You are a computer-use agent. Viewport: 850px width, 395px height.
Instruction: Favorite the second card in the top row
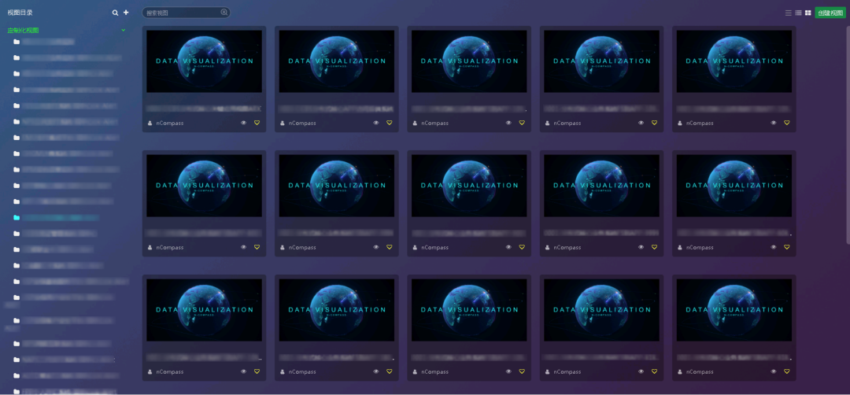point(390,123)
